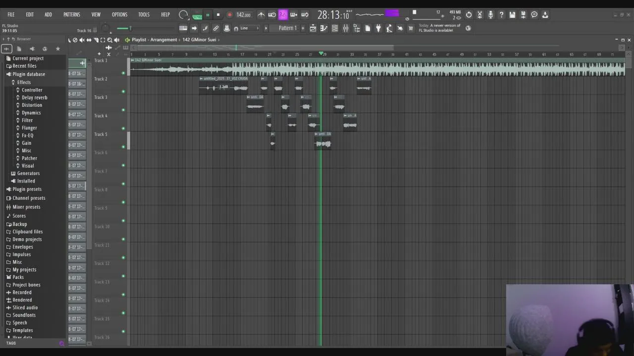634x356 pixels.
Task: Open the TOOLS menu
Action: 144,15
